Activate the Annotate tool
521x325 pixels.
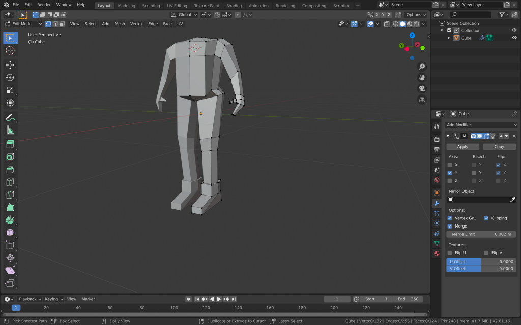10,117
